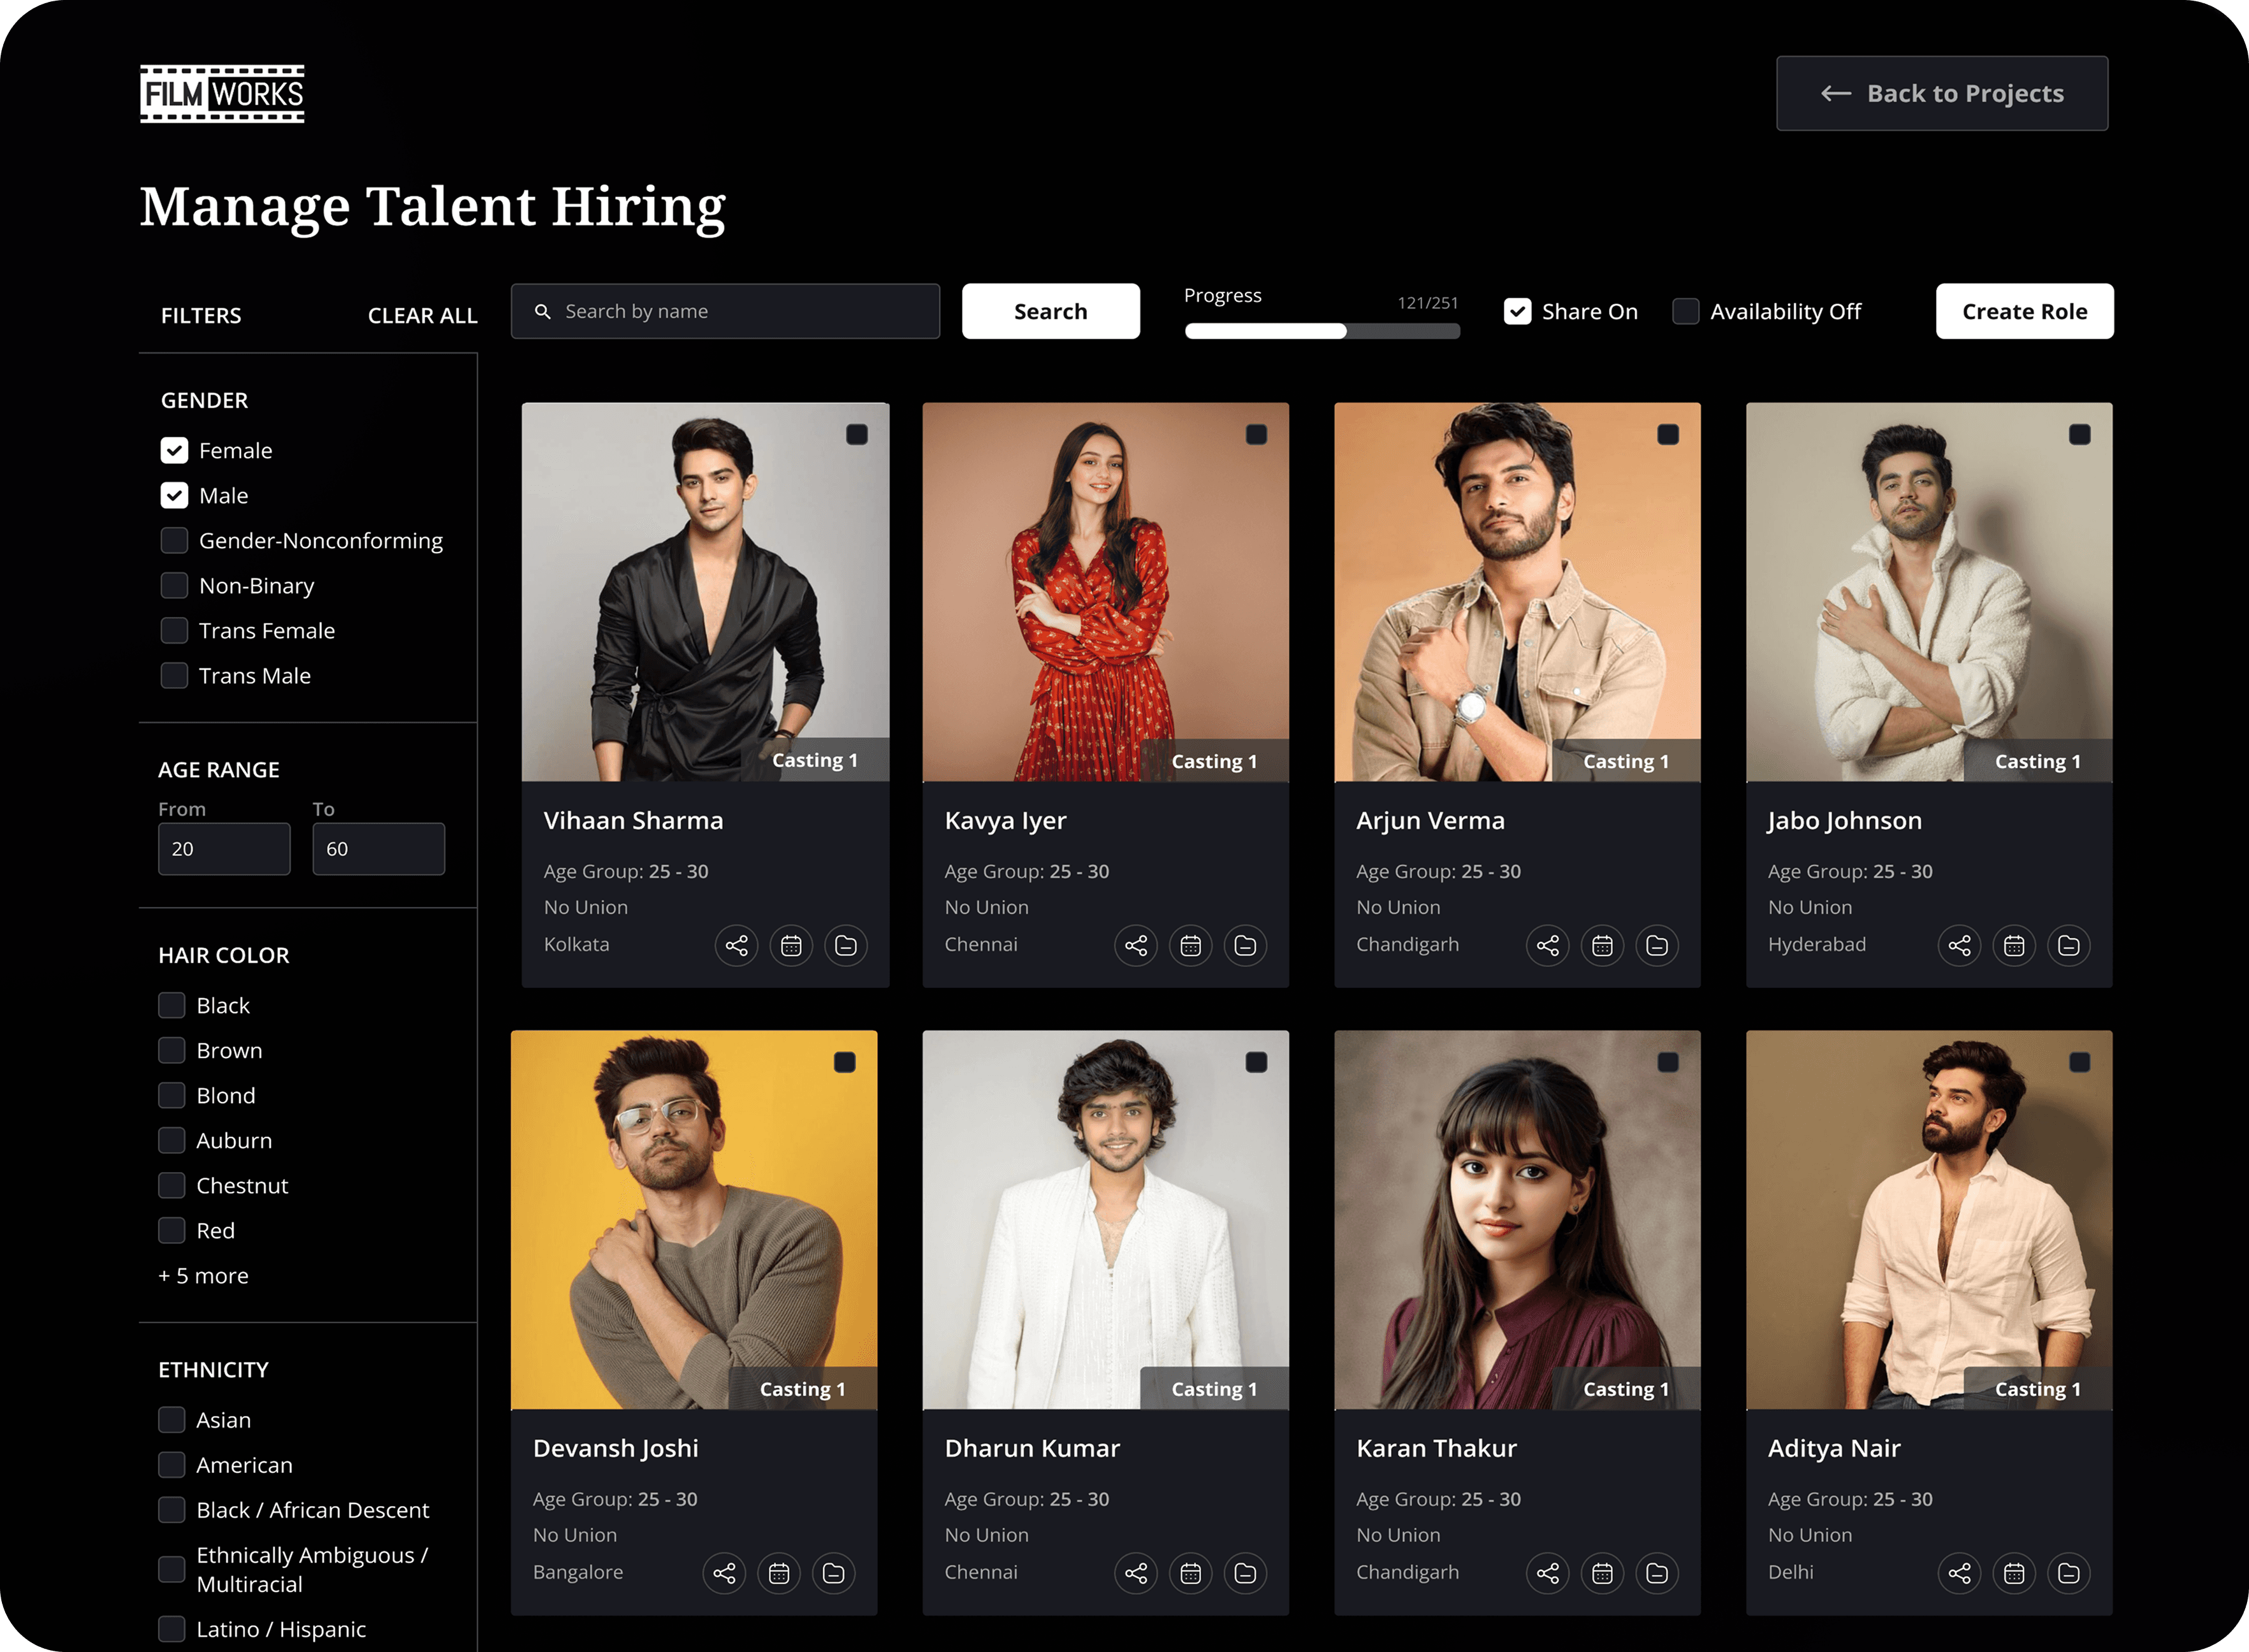The width and height of the screenshot is (2249, 1652).
Task: Click share icon on Karan Thakur card
Action: coord(1547,1573)
